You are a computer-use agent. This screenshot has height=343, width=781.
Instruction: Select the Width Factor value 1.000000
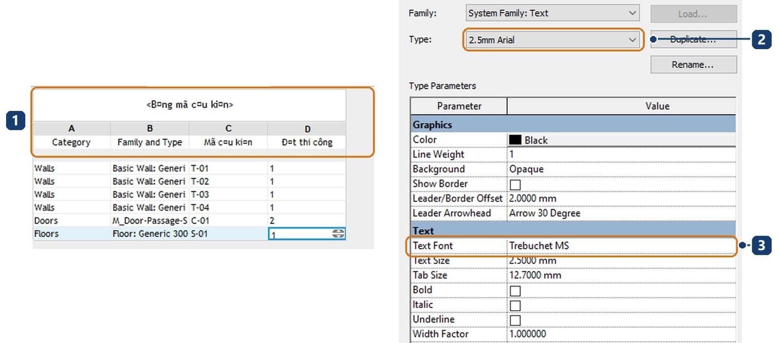point(621,334)
